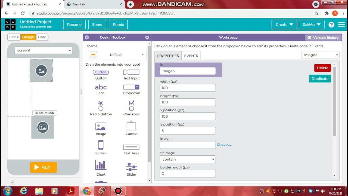Click the Bandicam record icon in taskbar
This screenshot has height=196, width=348.
coord(118,191)
